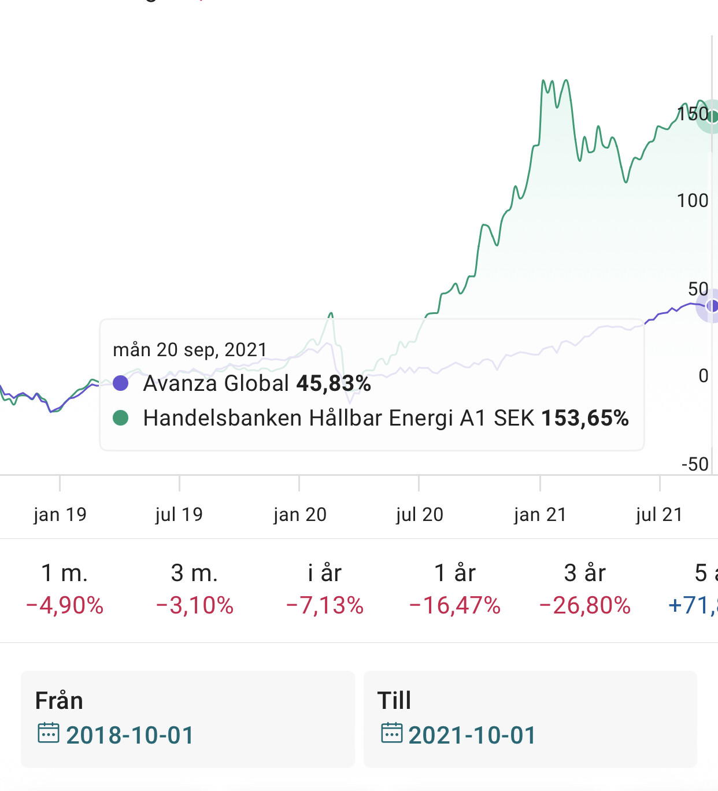Click the calendar icon under Från
Screen dimensions: 718x791
[x=48, y=733]
